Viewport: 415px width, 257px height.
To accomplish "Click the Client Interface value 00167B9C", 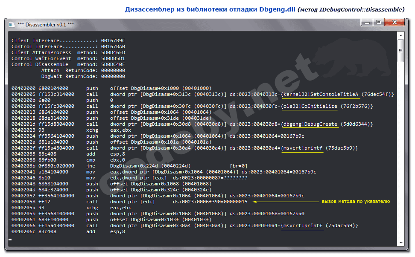I will click(113, 40).
